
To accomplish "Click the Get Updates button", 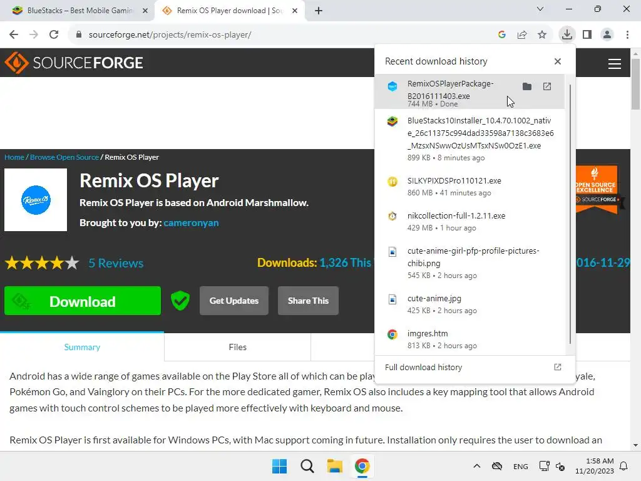I will pyautogui.click(x=234, y=301).
